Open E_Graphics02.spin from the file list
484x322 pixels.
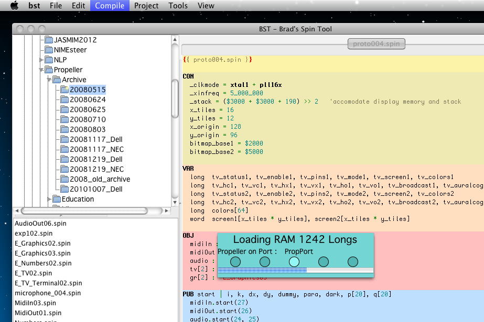42,243
